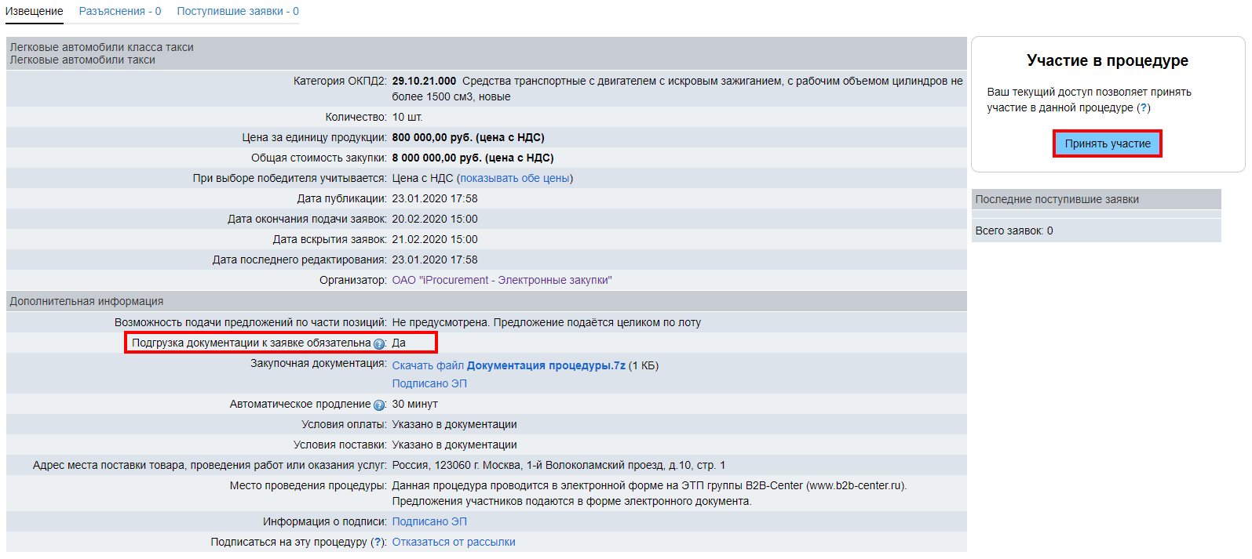Click question mark beside Подписаться на эту процедуру
The height and width of the screenshot is (559, 1252).
(x=378, y=543)
